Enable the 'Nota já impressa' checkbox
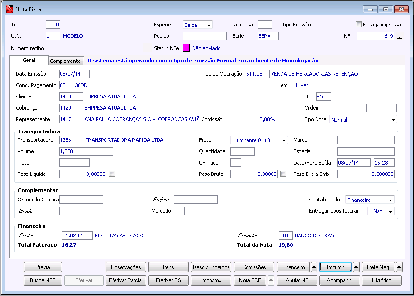414x296 pixels. click(359, 25)
